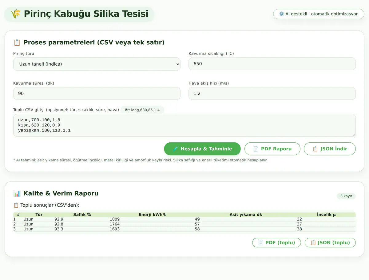Image resolution: width=369 pixels, height=280 pixels.
Task: Click the JSON İndir button
Action: [330, 149]
